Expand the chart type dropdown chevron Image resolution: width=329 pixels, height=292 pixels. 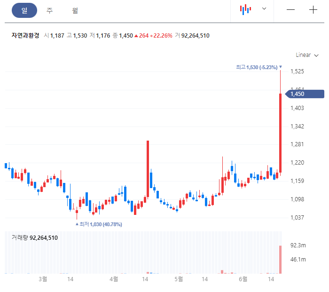pyautogui.click(x=264, y=8)
